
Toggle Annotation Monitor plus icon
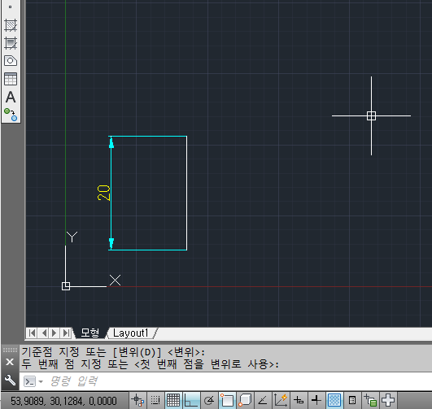[x=388, y=400]
